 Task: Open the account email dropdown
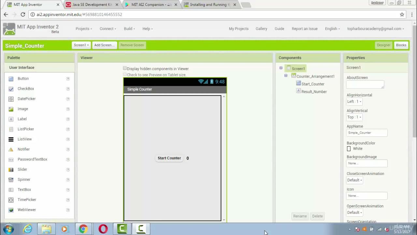click(x=376, y=29)
